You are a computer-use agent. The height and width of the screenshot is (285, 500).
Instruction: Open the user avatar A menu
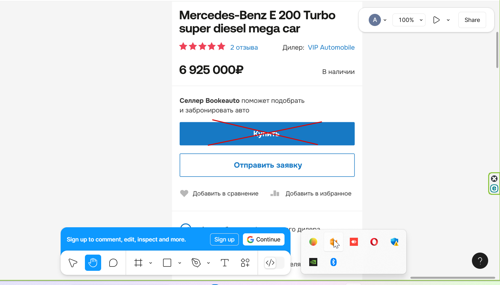(x=378, y=20)
